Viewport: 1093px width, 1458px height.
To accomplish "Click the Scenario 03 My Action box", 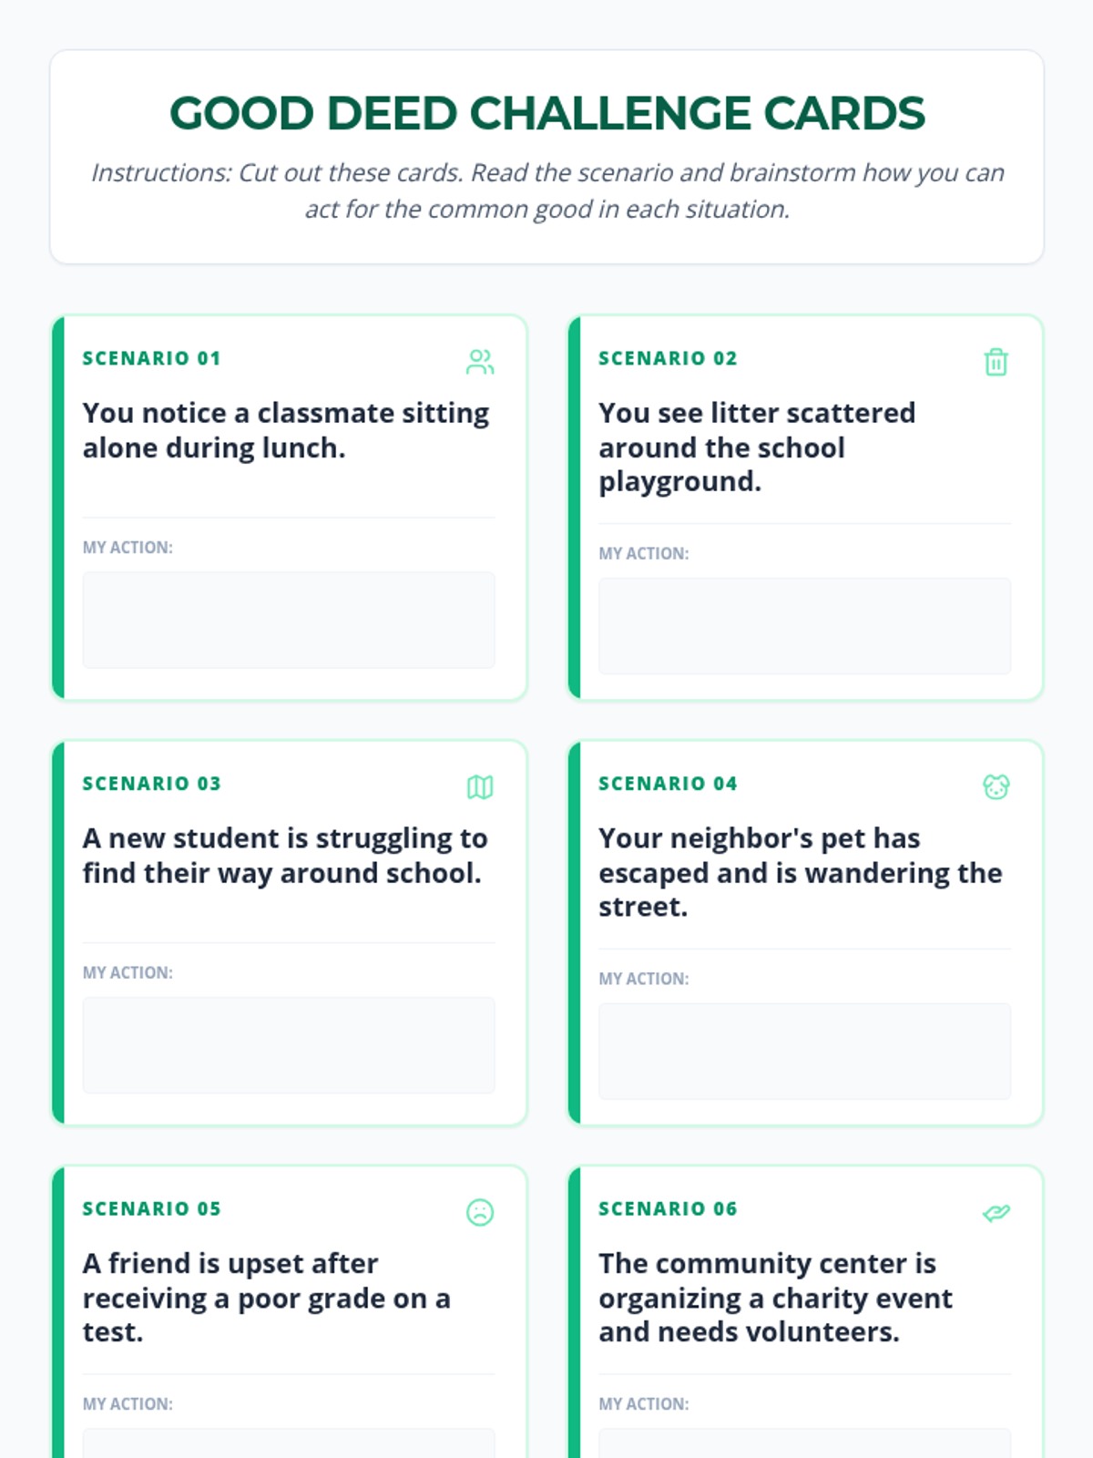I will click(x=289, y=1045).
